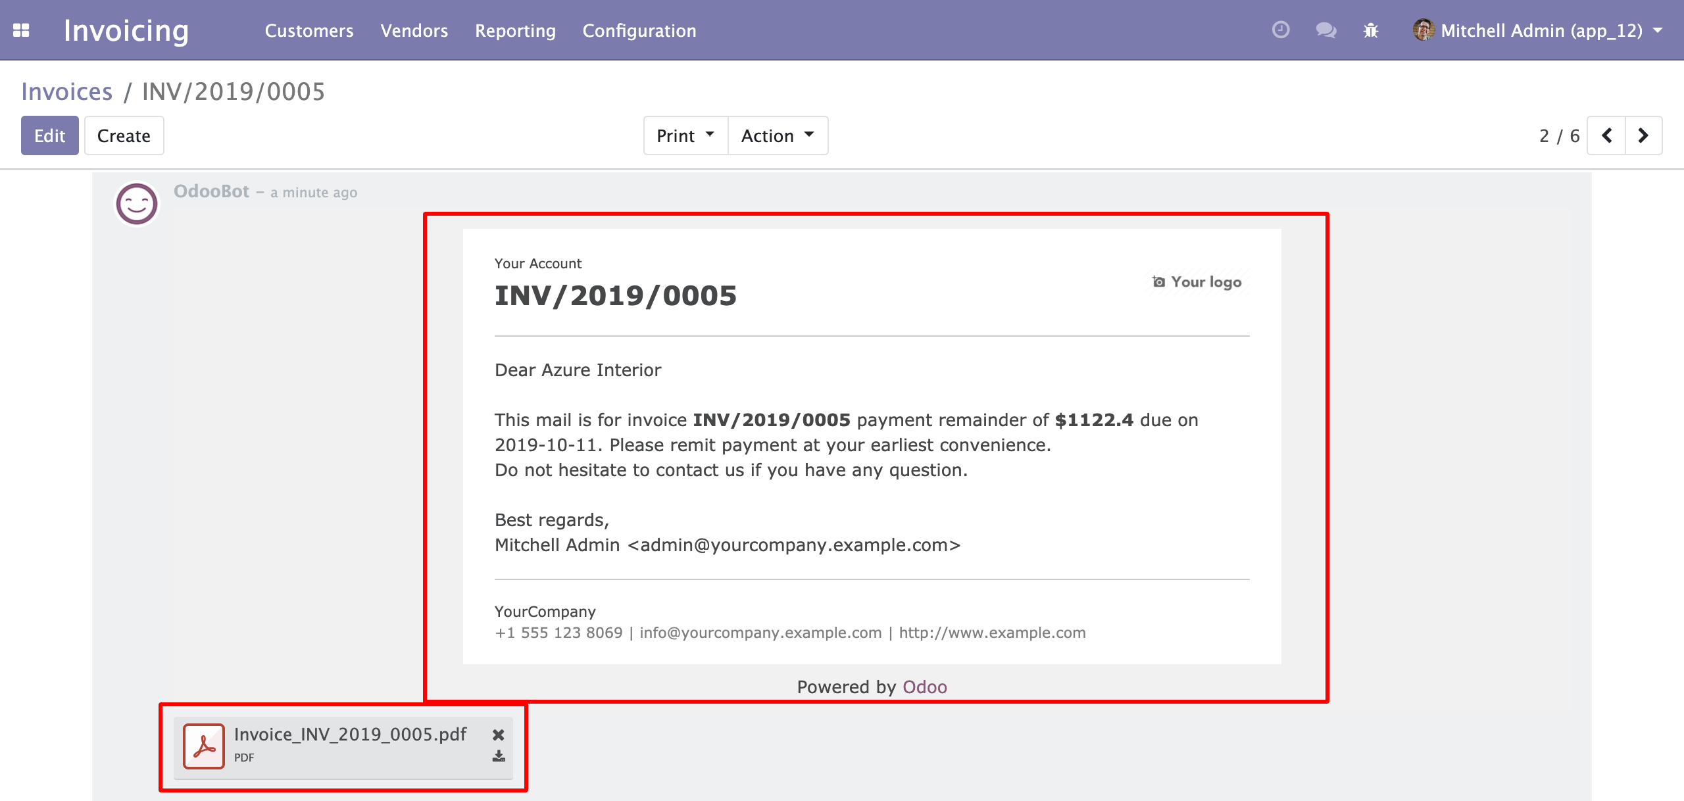The width and height of the screenshot is (1684, 801).
Task: Expand the Action dropdown
Action: (x=778, y=135)
